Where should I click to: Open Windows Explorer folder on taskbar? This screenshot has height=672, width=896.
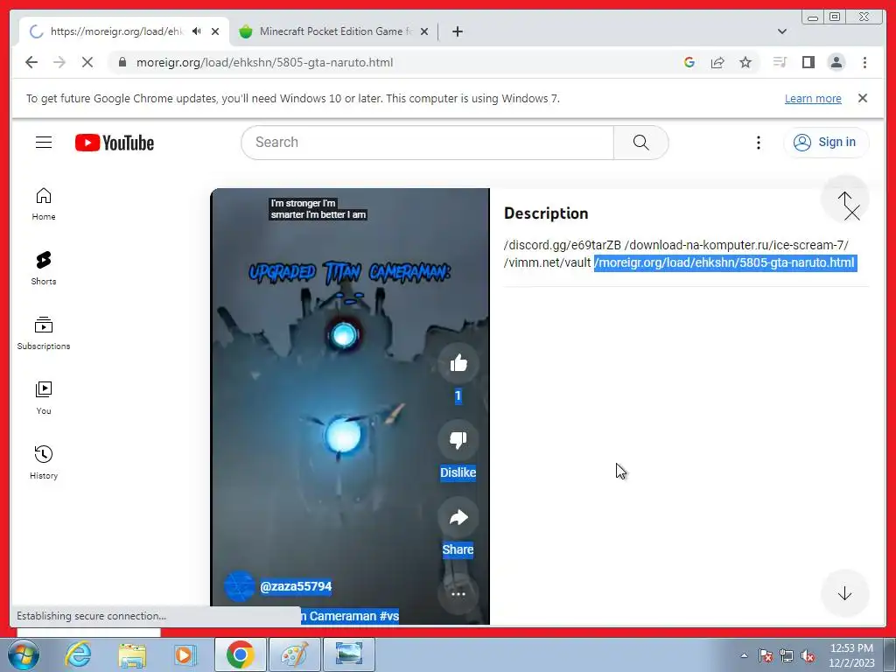[132, 654]
